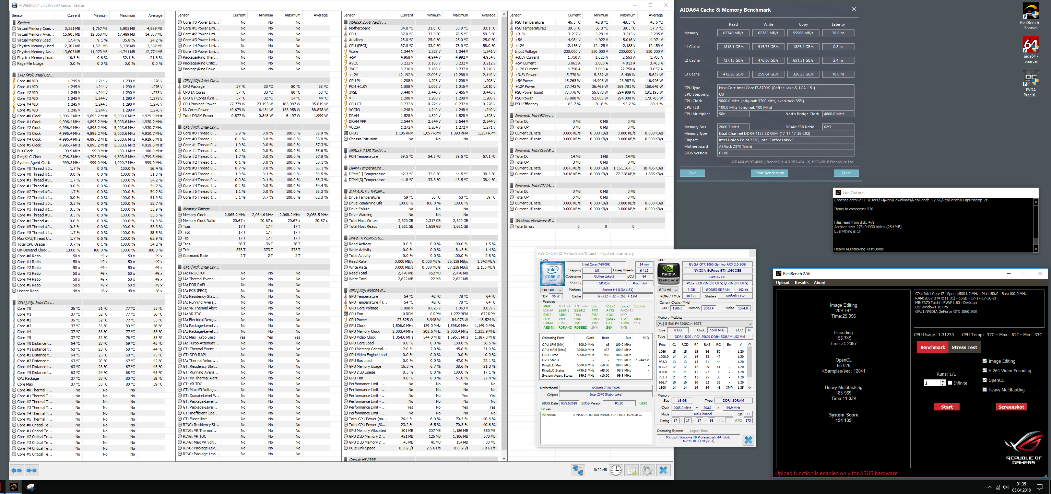Click the GPU [#0] NVIDIA sensor group icon

345,291
